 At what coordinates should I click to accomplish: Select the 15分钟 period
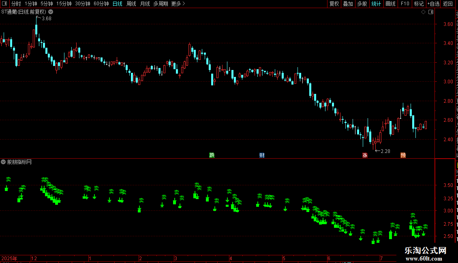pos(64,4)
